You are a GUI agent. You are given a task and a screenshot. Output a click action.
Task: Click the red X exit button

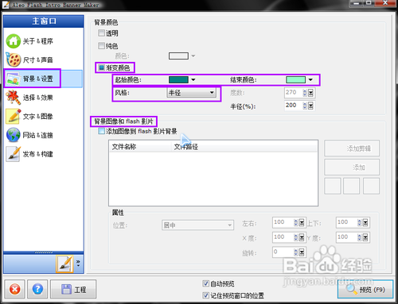pos(14,289)
